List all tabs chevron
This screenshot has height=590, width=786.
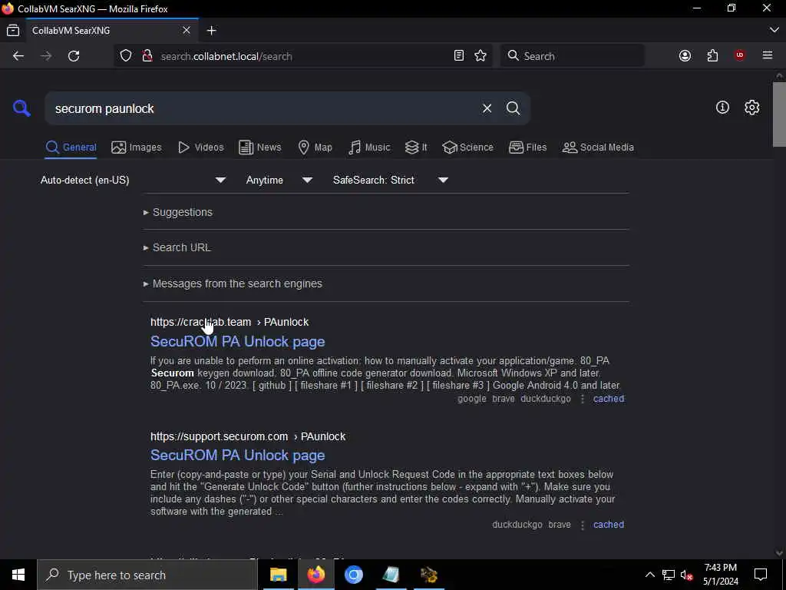774,31
